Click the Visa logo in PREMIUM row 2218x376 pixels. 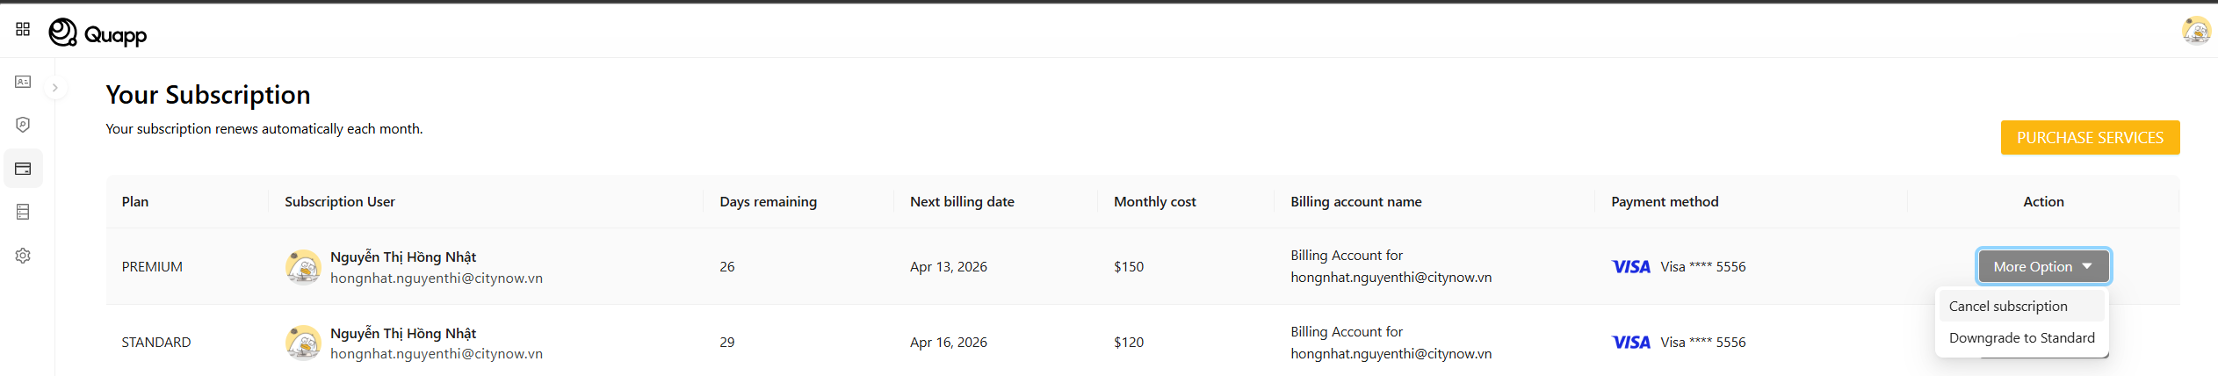tap(1630, 266)
